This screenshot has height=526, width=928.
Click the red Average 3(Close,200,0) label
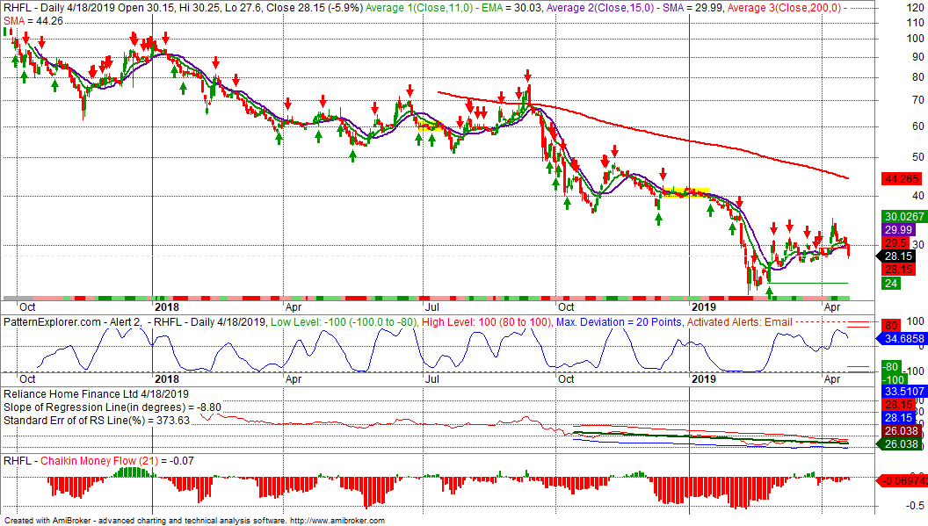(784, 8)
